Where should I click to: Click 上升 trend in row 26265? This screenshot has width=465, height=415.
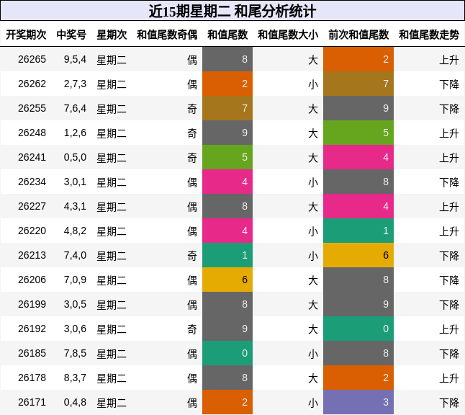tap(449, 60)
